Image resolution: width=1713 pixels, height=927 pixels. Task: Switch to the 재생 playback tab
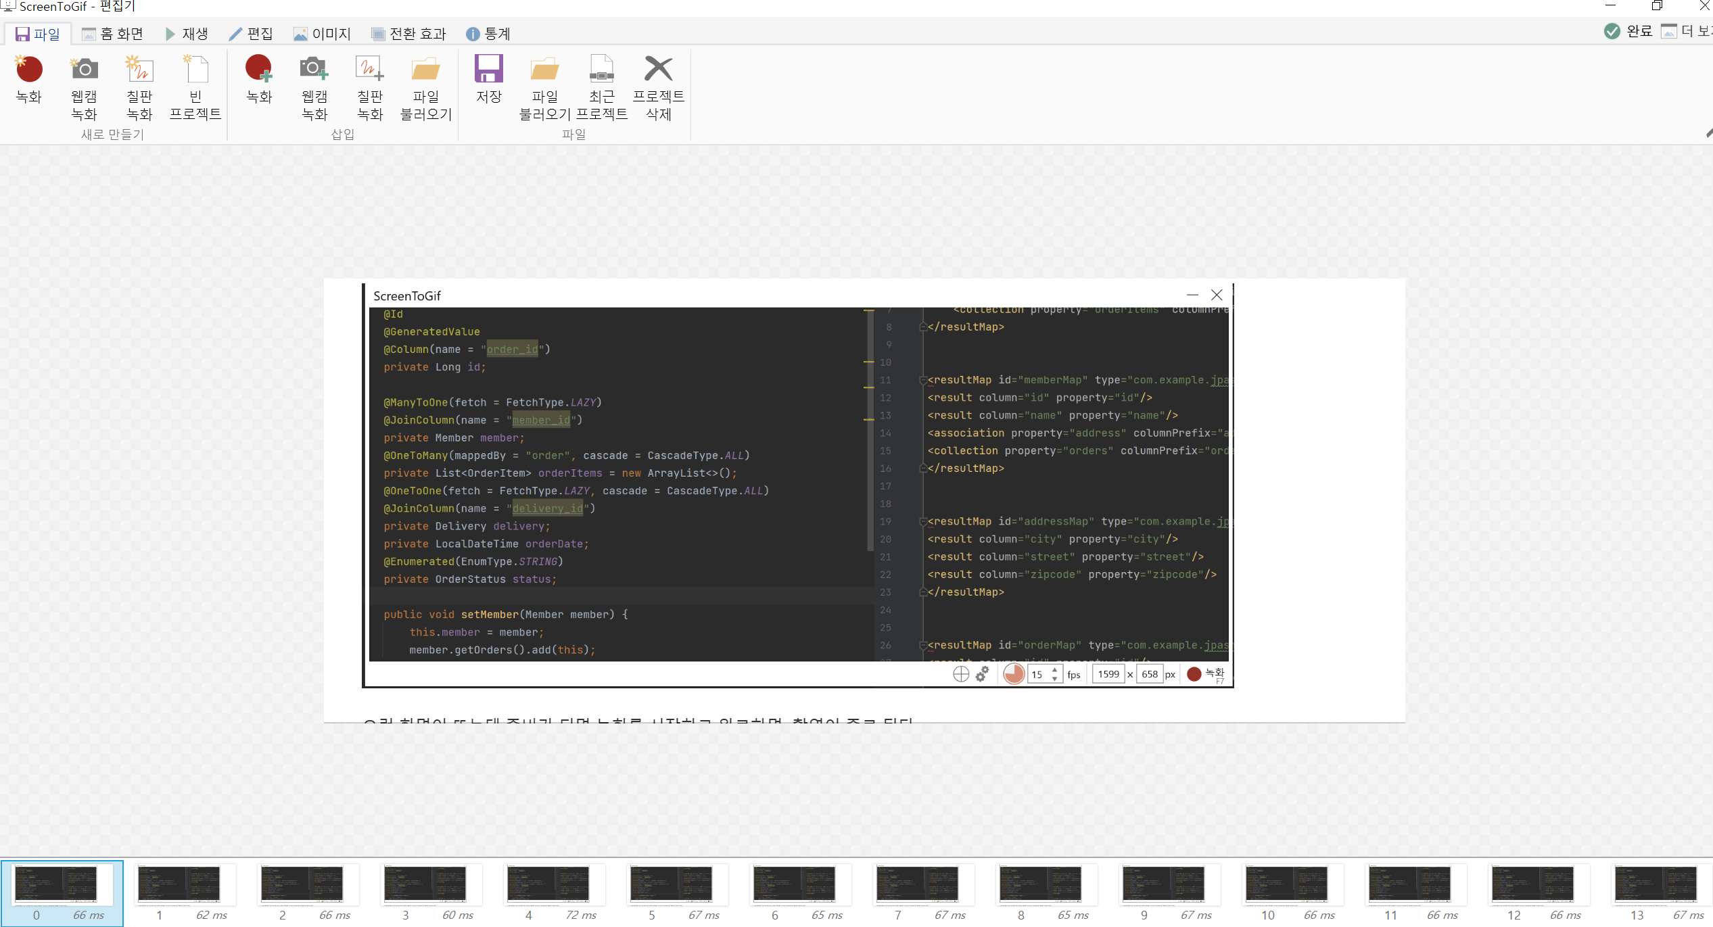coord(187,34)
